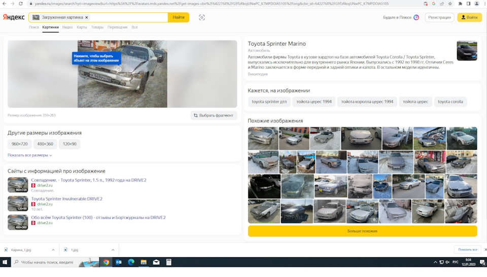Open Chrome from the taskbar
This screenshot has height=277, width=487.
(x=106, y=262)
